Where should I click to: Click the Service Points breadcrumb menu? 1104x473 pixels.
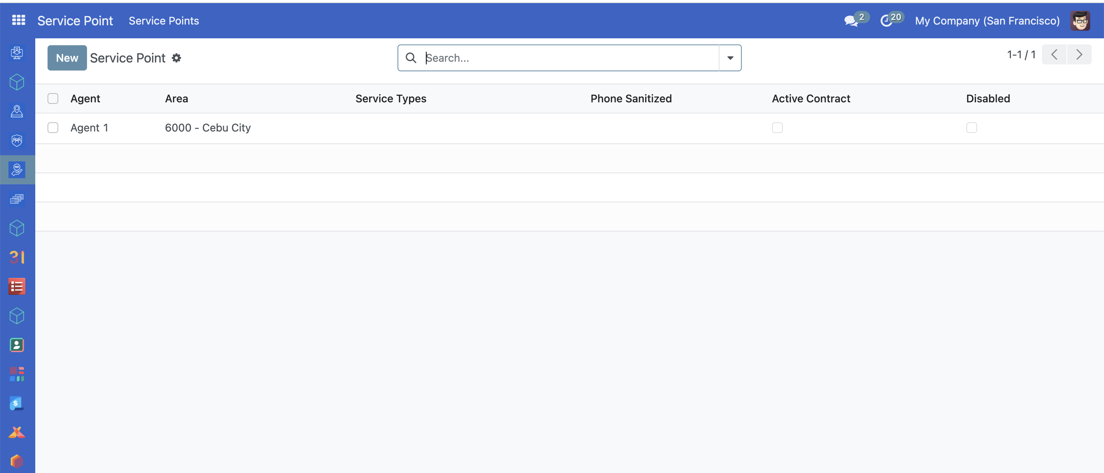164,21
